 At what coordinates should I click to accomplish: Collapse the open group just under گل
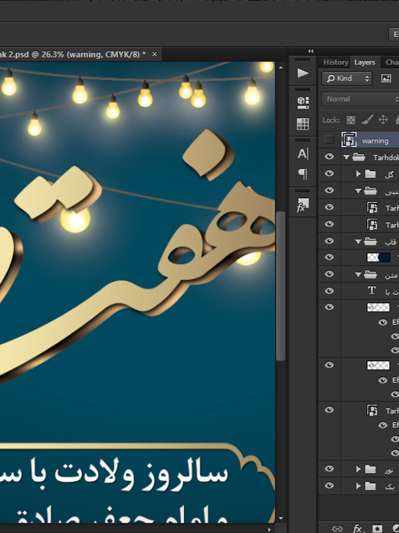click(358, 191)
